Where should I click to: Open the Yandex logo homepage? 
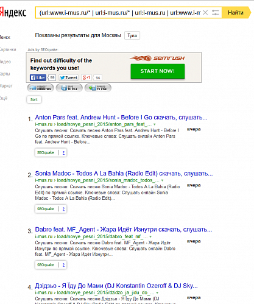pyautogui.click(x=13, y=13)
